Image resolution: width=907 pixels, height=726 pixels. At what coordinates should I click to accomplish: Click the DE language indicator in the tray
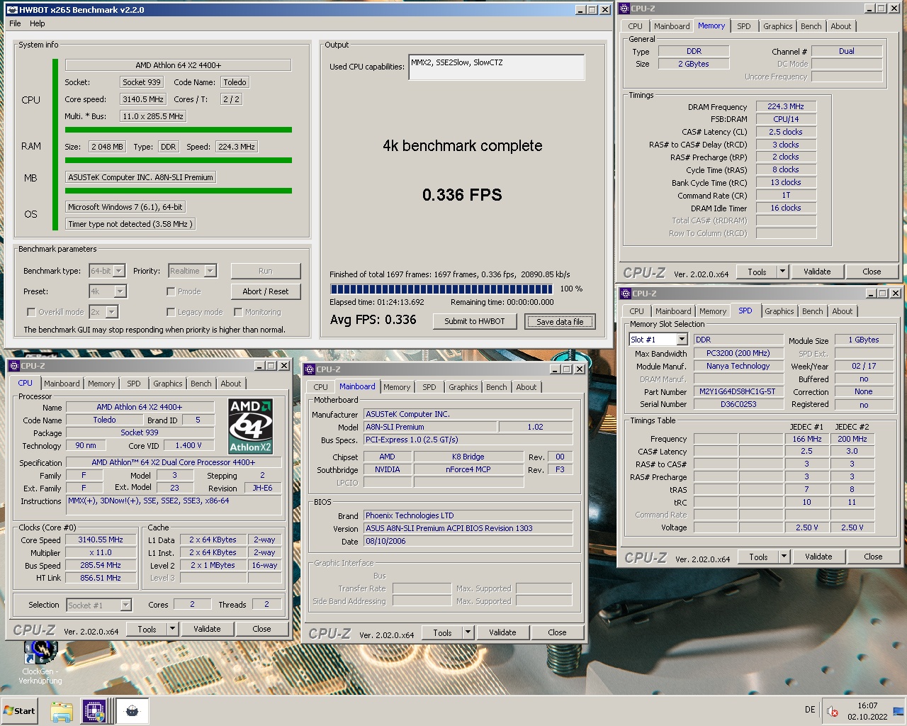click(x=810, y=710)
